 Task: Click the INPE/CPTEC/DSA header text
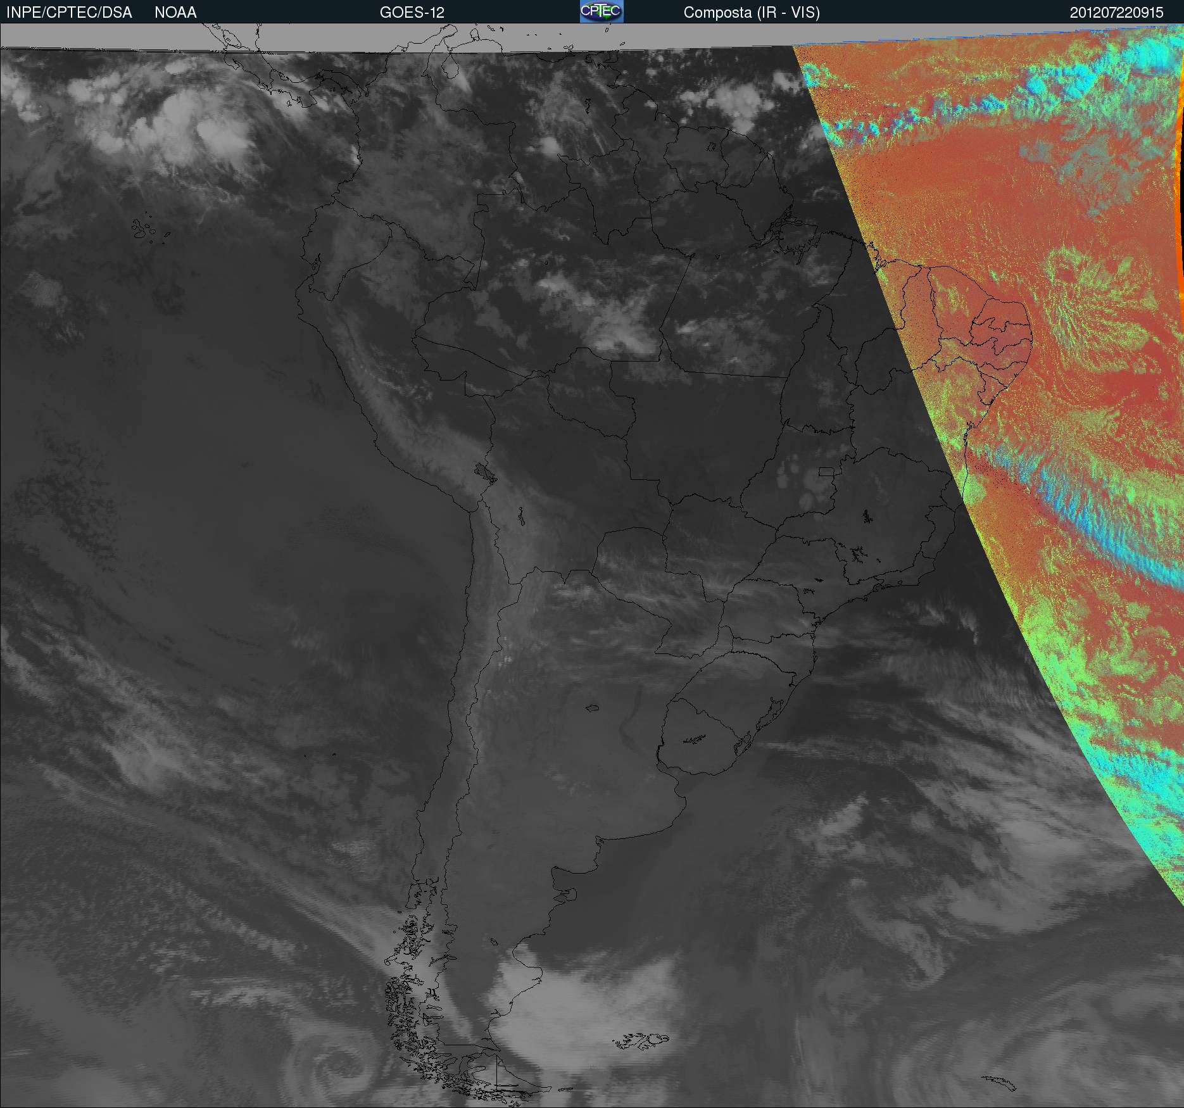click(x=69, y=13)
